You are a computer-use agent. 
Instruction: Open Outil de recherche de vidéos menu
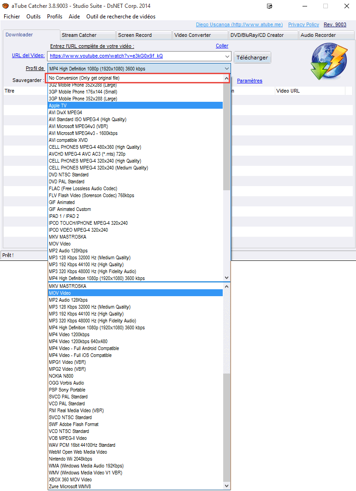[121, 17]
